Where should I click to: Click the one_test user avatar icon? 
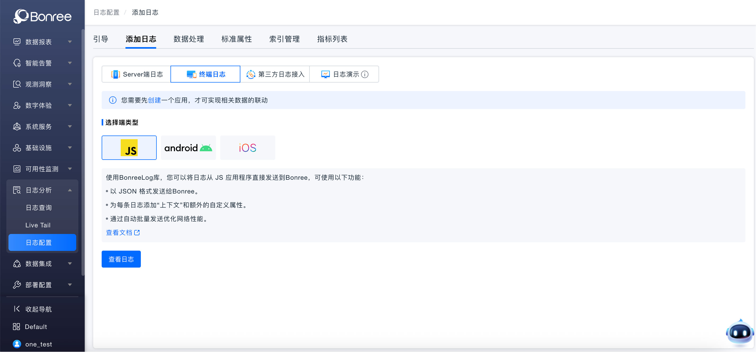coord(17,344)
